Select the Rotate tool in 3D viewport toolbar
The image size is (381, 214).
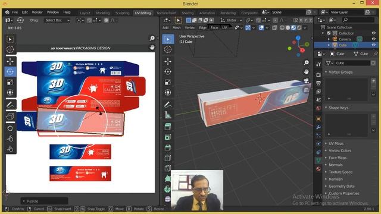pos(168,71)
